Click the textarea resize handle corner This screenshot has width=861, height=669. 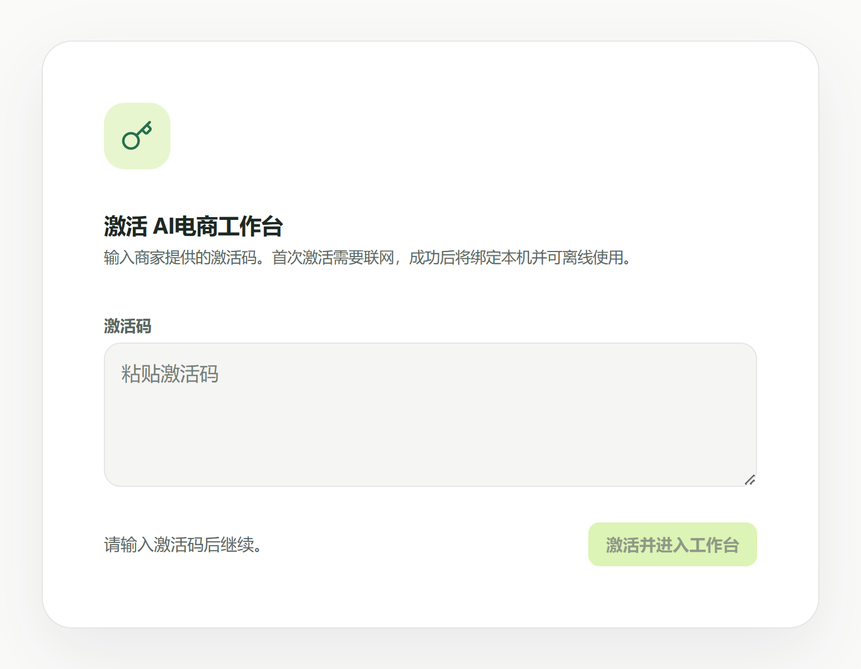[x=750, y=480]
